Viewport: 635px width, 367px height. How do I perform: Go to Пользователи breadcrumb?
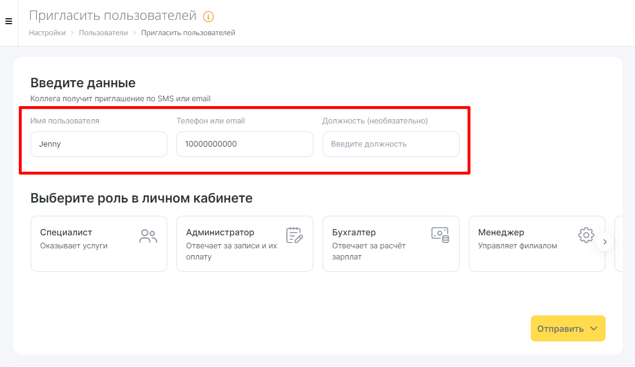point(103,33)
